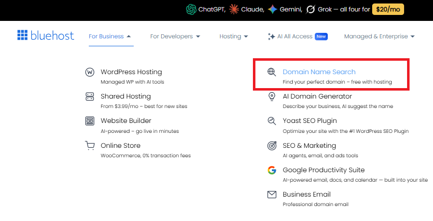Click 'AI agents, email, and ads tools'

pyautogui.click(x=320, y=156)
